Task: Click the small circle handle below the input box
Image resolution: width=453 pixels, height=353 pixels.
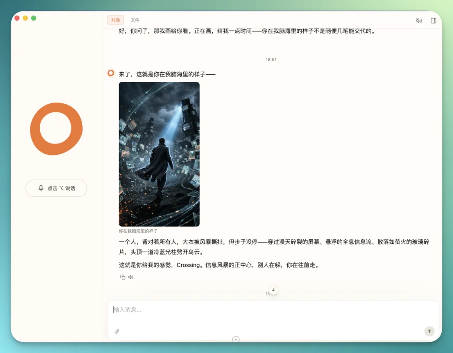Action: pos(236,340)
